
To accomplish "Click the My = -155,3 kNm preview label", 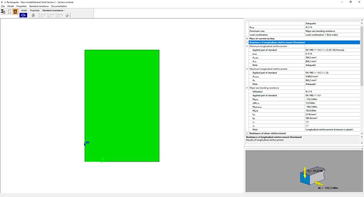I will (x=328, y=188).
